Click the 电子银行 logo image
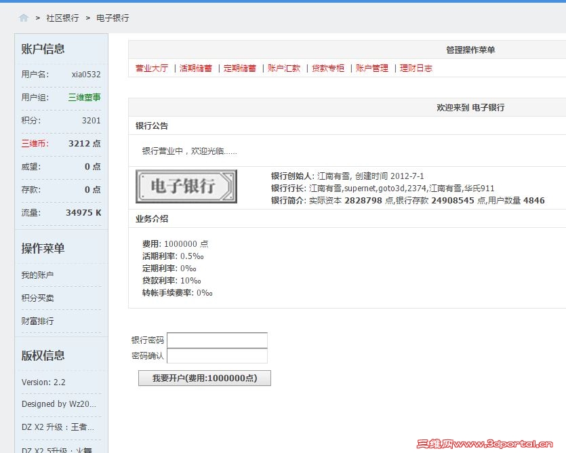 (186, 186)
